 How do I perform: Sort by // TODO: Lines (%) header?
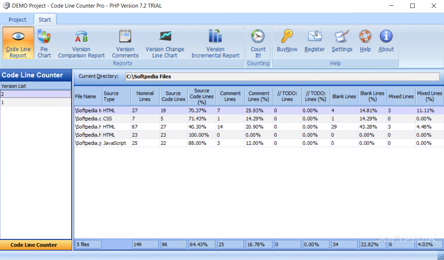pyautogui.click(x=316, y=96)
